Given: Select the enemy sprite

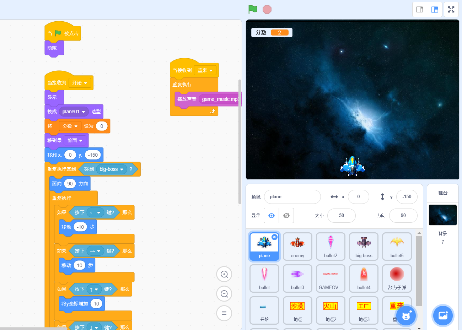Looking at the screenshot, I should (x=297, y=247).
